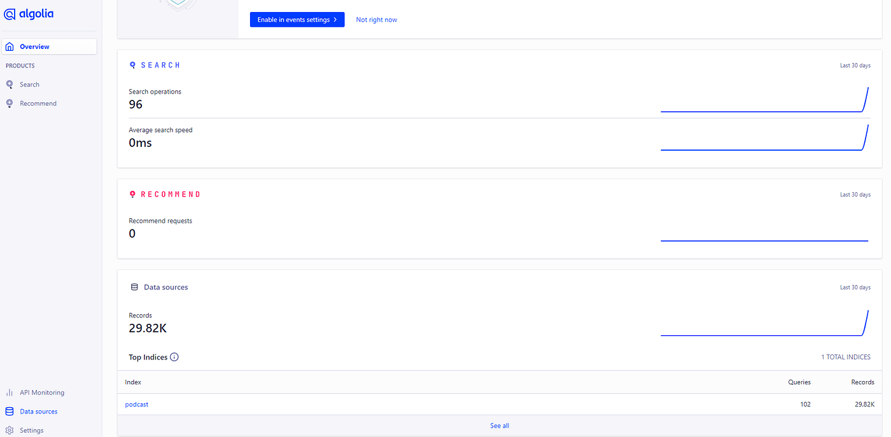Click Last 30 days in Recommend card
This screenshot has width=891, height=437.
click(855, 195)
